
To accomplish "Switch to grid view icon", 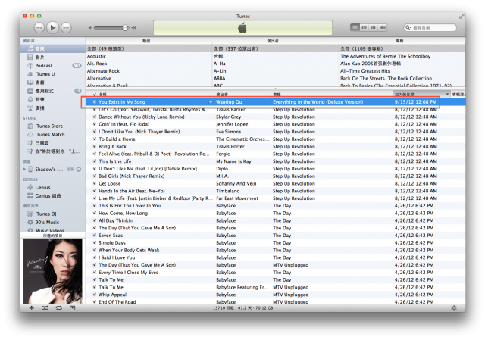I will 374,27.
